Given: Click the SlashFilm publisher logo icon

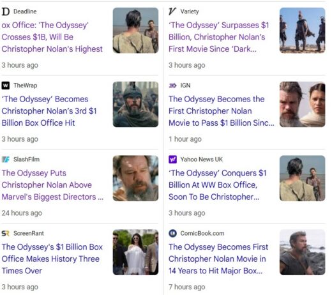Looking at the screenshot, I should tap(6, 160).
